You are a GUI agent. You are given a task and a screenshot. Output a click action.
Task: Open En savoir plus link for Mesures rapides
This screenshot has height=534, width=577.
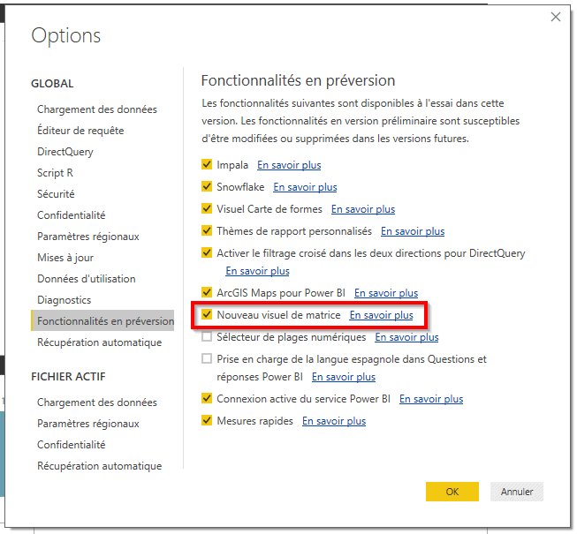pyautogui.click(x=333, y=421)
